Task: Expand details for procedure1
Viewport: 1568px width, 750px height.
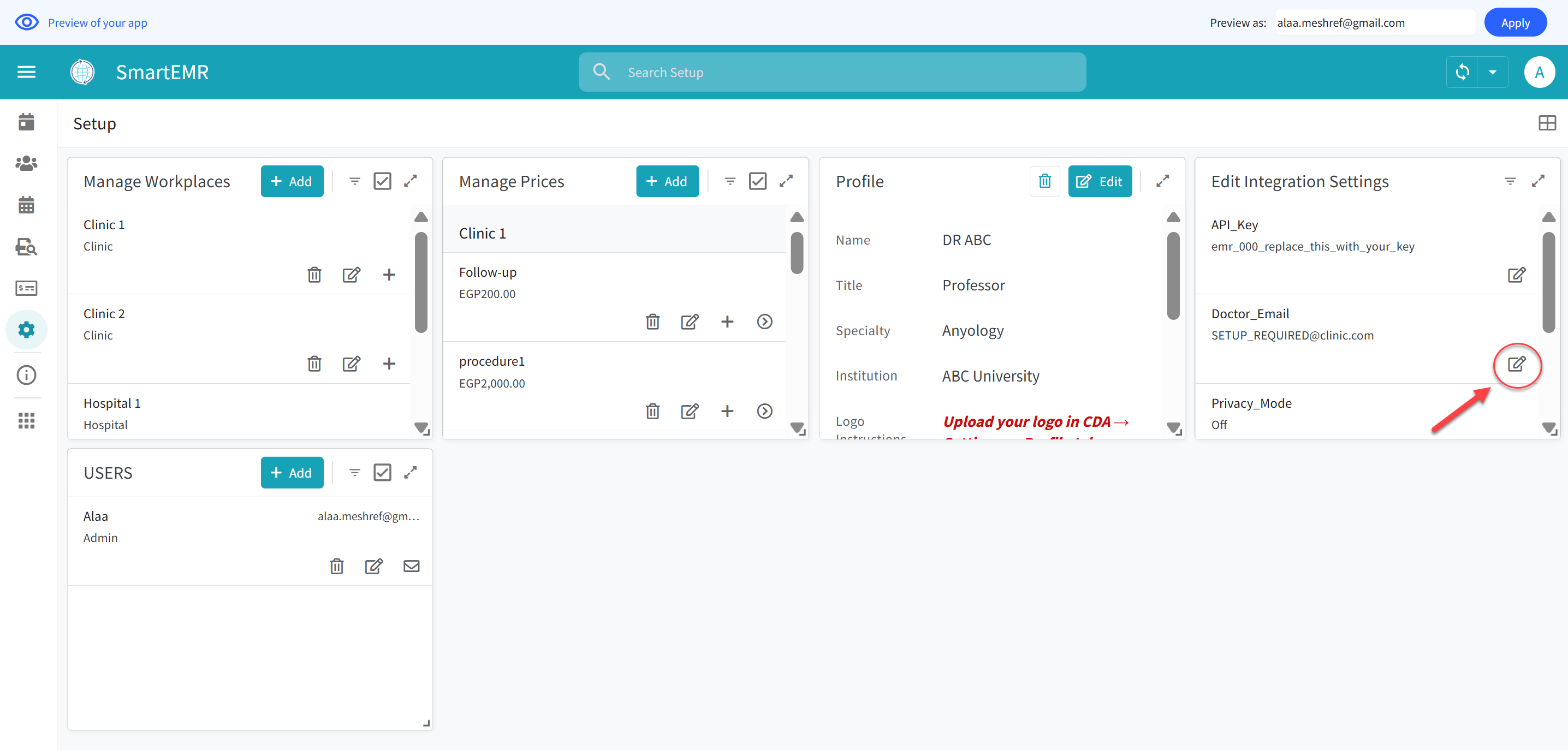Action: tap(764, 411)
